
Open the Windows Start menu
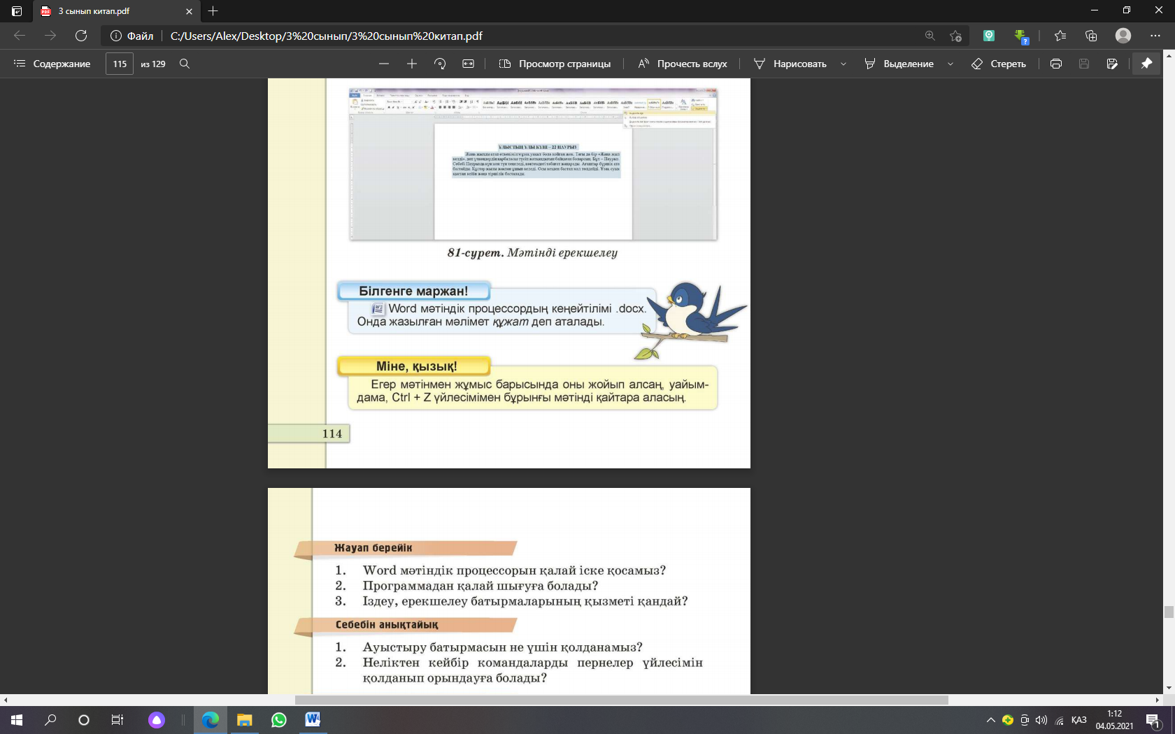(x=17, y=719)
